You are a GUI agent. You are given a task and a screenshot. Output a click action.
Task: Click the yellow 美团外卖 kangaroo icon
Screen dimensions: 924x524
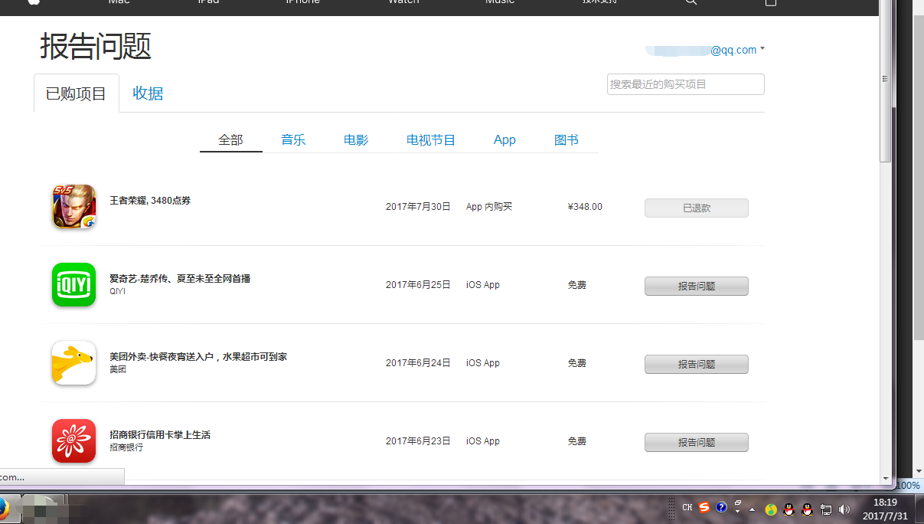pyautogui.click(x=73, y=363)
